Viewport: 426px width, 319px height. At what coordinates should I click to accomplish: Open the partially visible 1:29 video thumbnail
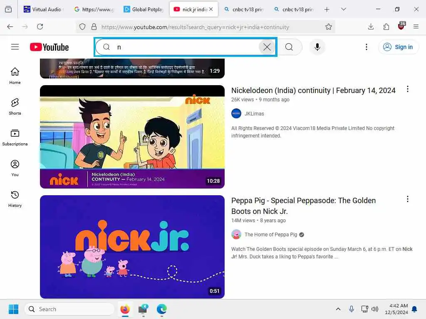[x=132, y=69]
